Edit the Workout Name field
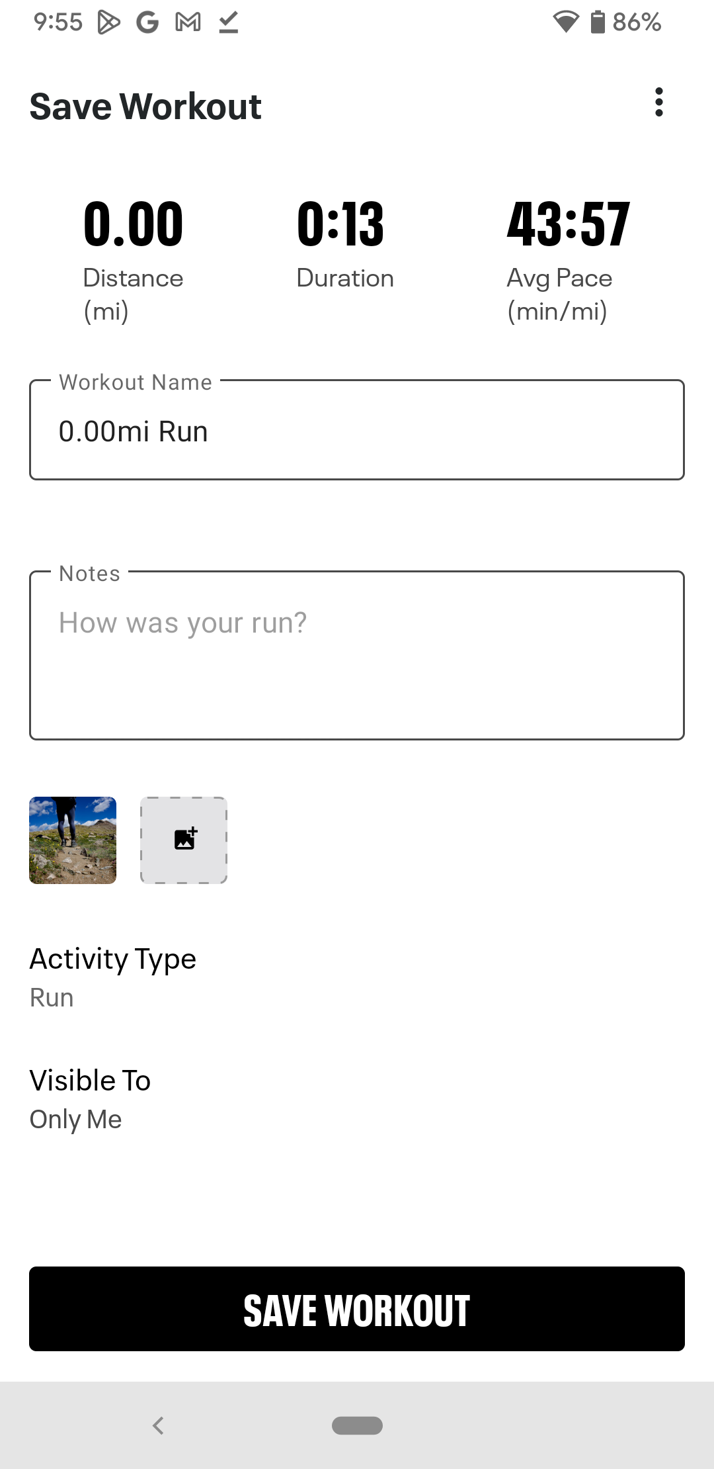This screenshot has width=714, height=1469. click(x=357, y=431)
